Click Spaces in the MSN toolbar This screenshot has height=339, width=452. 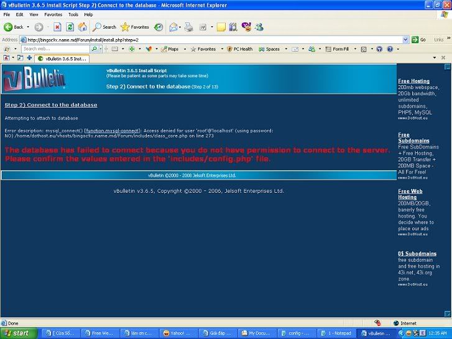coord(269,49)
